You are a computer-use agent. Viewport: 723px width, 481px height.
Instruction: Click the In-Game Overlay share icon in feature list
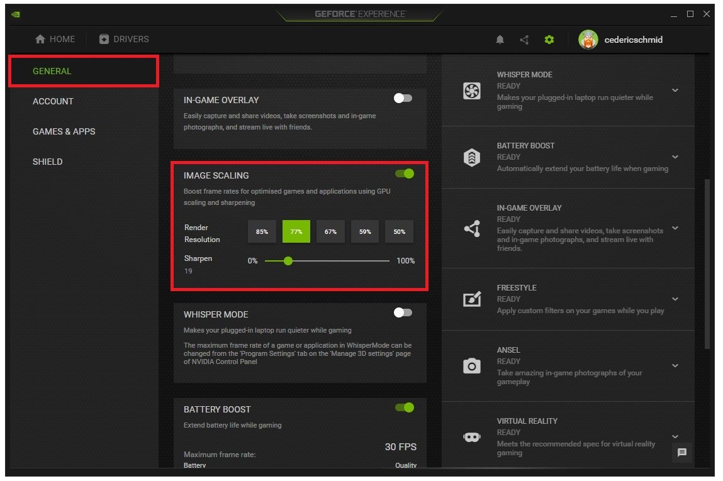[472, 228]
